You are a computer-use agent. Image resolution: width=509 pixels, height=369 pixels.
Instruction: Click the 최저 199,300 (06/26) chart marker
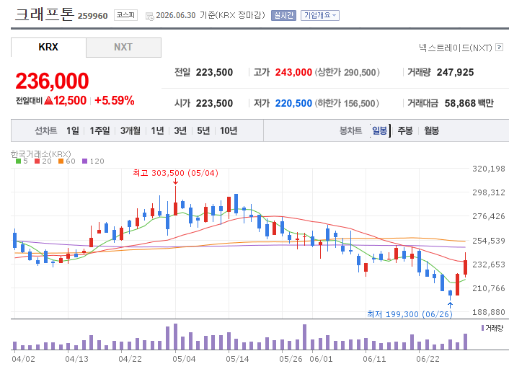coord(410,314)
